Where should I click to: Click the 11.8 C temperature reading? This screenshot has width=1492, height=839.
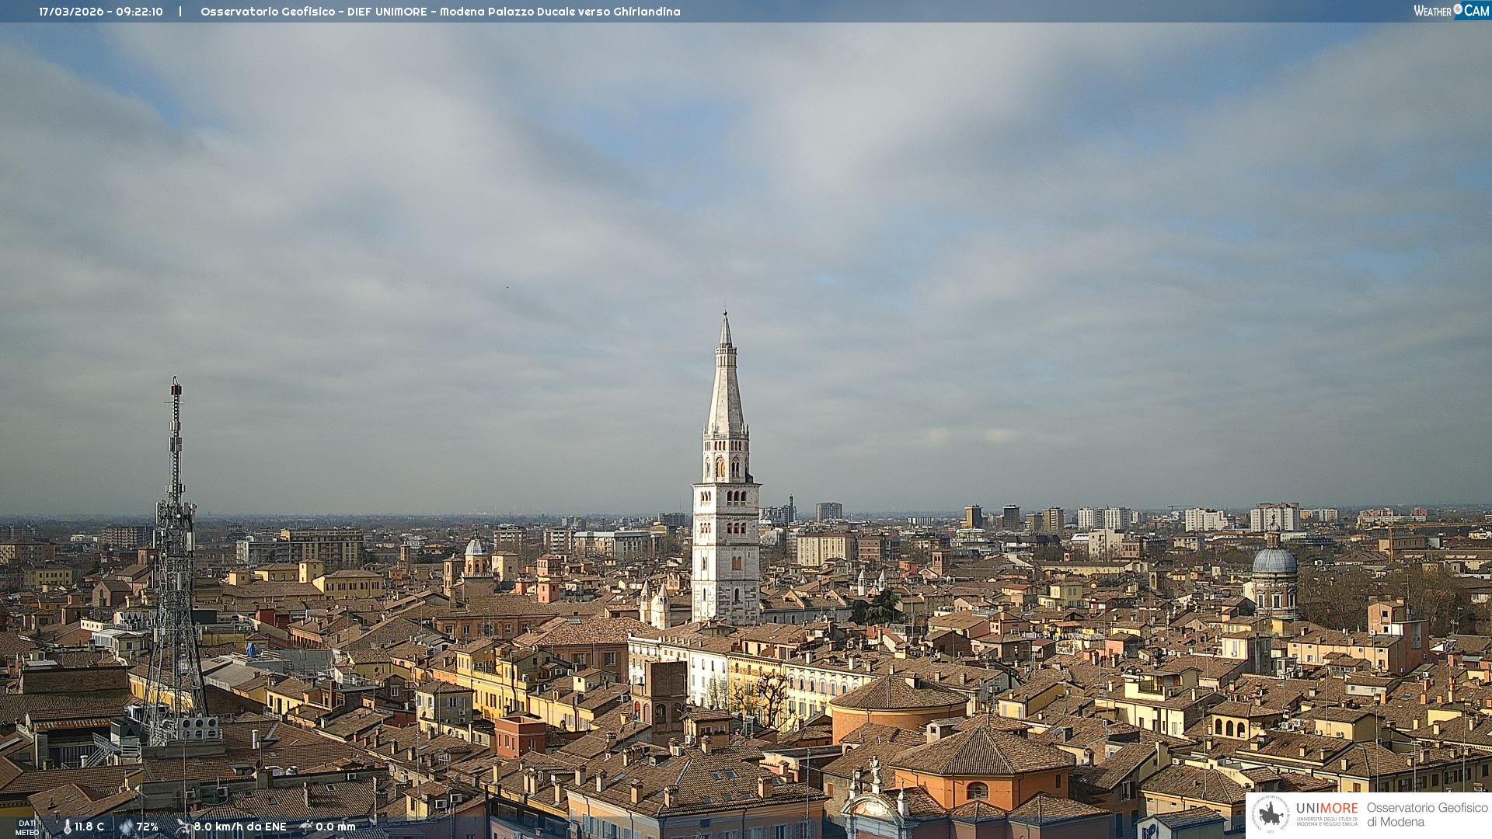tap(89, 827)
